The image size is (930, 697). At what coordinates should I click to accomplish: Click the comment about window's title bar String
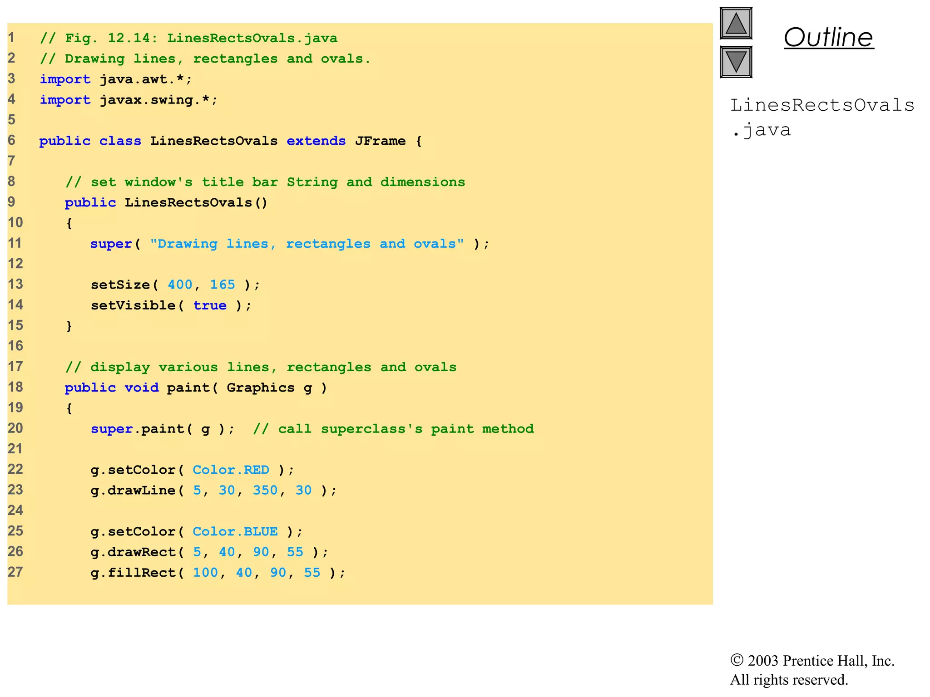(265, 182)
